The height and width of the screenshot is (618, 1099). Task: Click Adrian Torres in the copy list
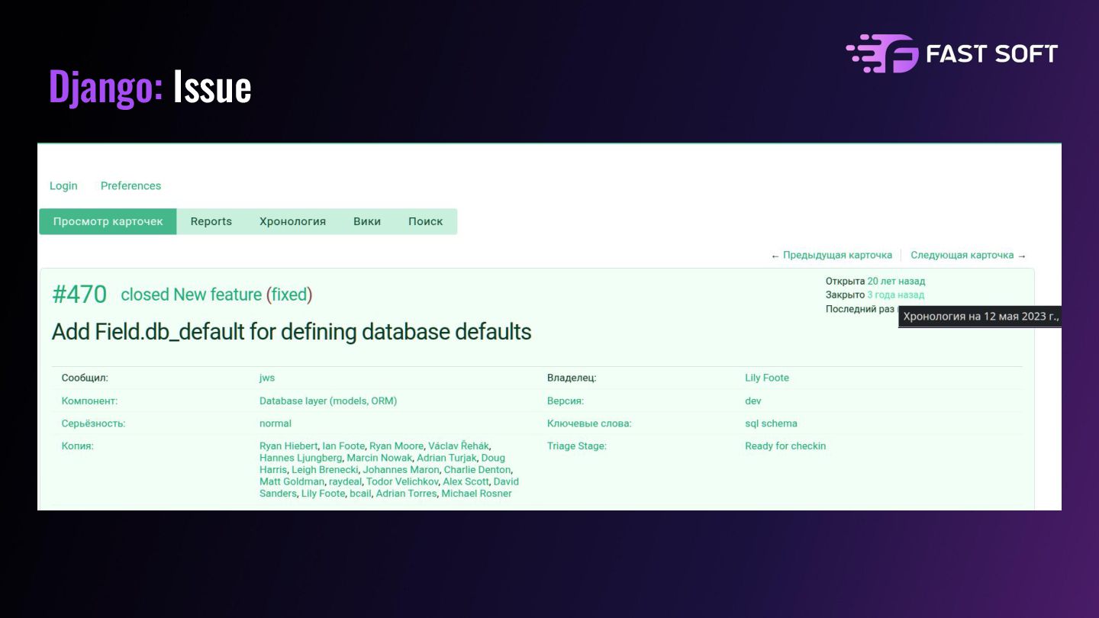click(407, 494)
